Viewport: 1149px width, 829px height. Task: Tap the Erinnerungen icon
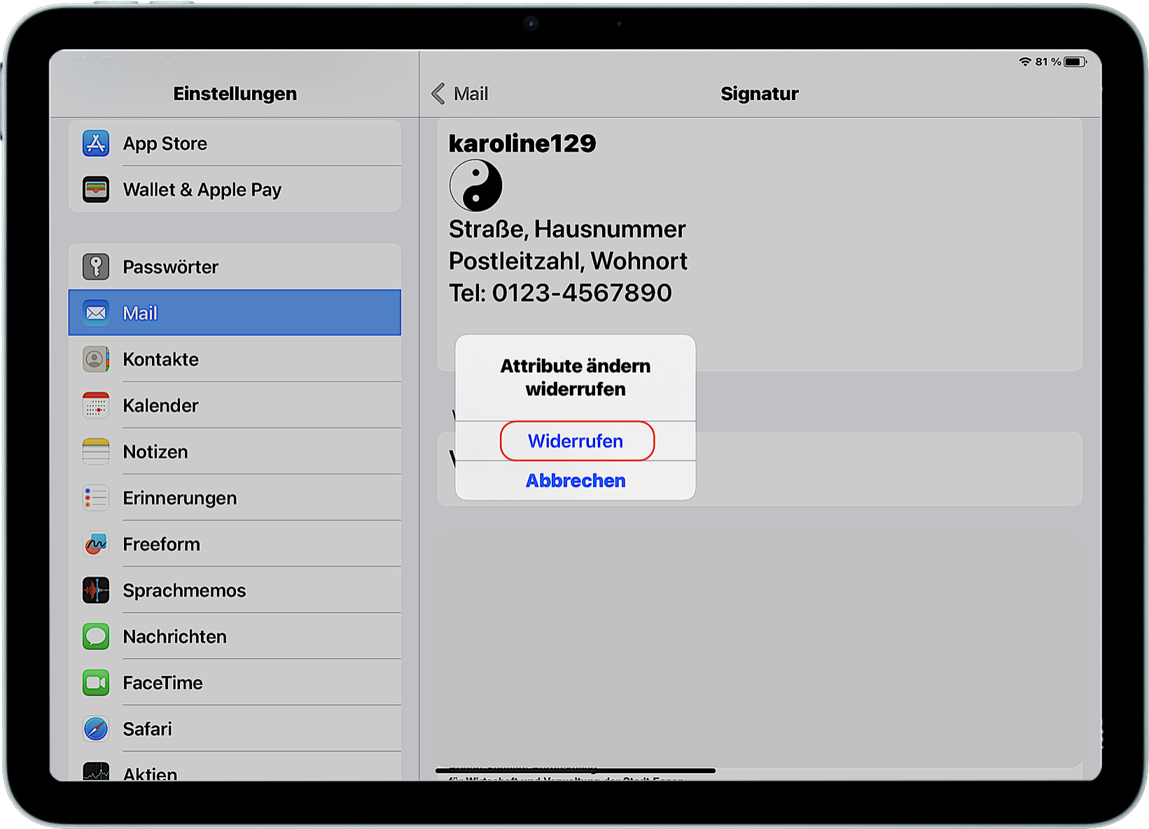tap(96, 497)
